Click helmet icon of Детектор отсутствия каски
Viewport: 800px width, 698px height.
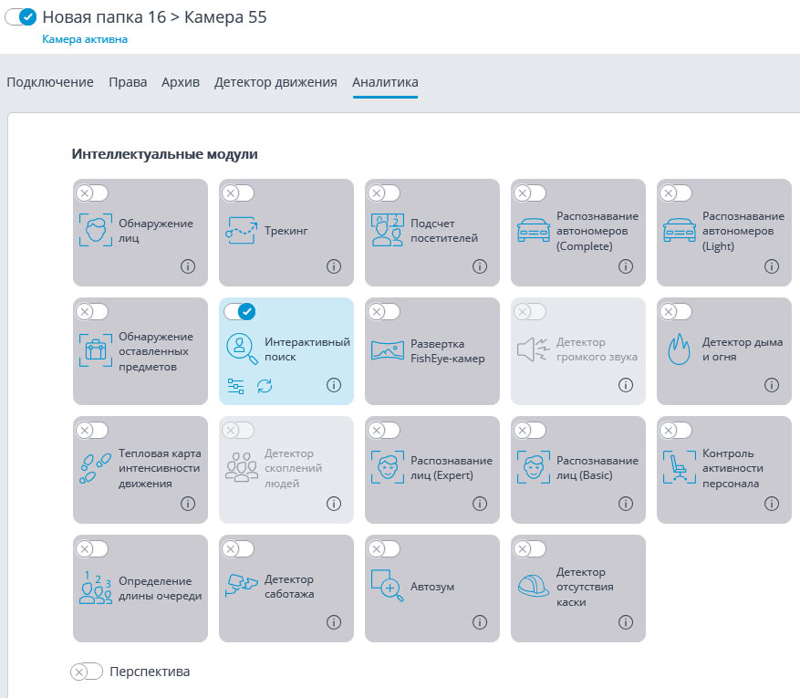point(533,586)
